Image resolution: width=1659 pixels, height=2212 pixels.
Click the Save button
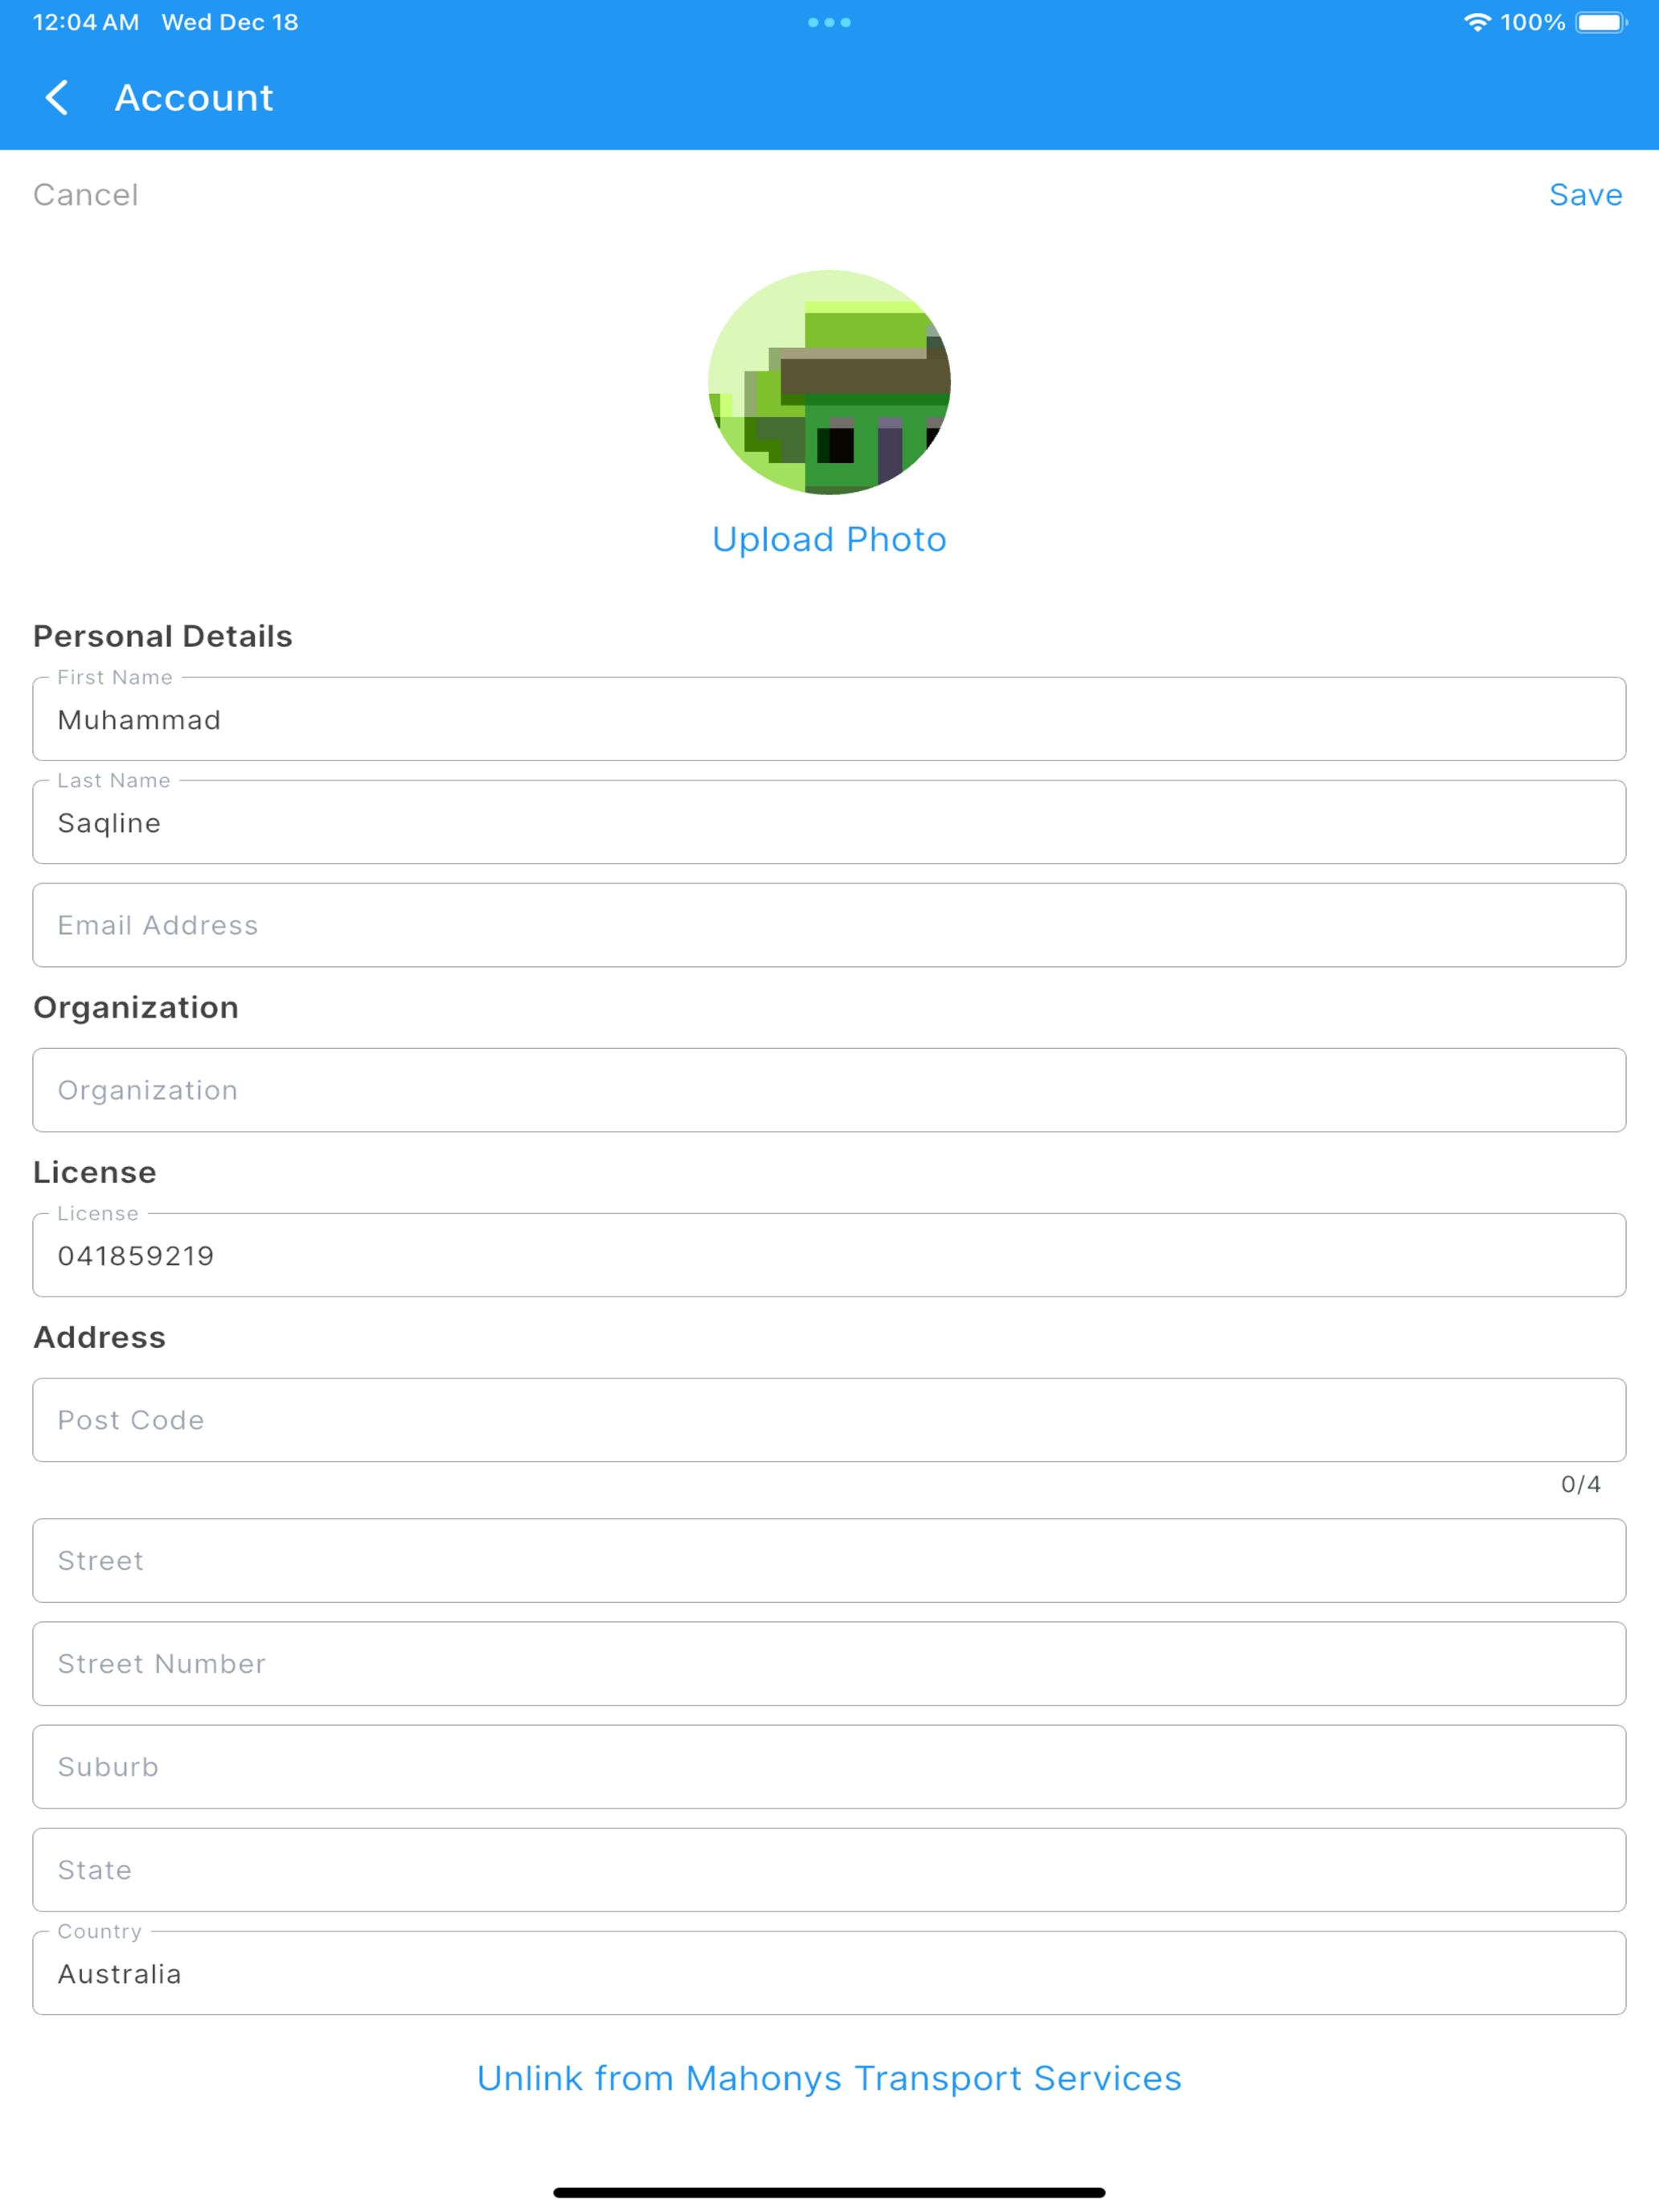click(1585, 195)
